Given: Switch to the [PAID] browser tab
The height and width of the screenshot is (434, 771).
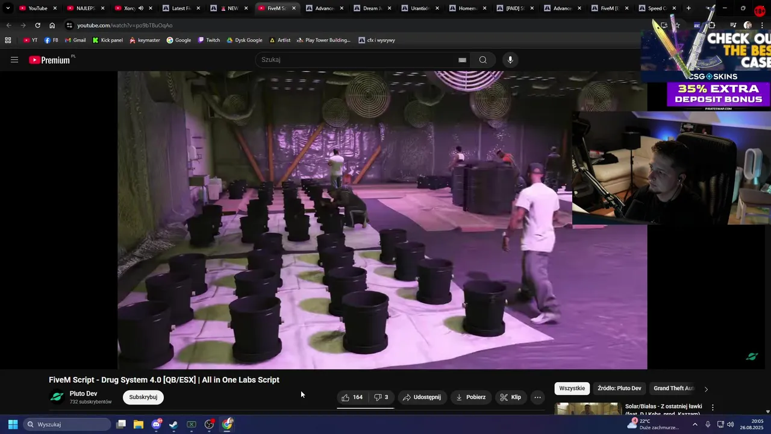Looking at the screenshot, I should pos(514,8).
